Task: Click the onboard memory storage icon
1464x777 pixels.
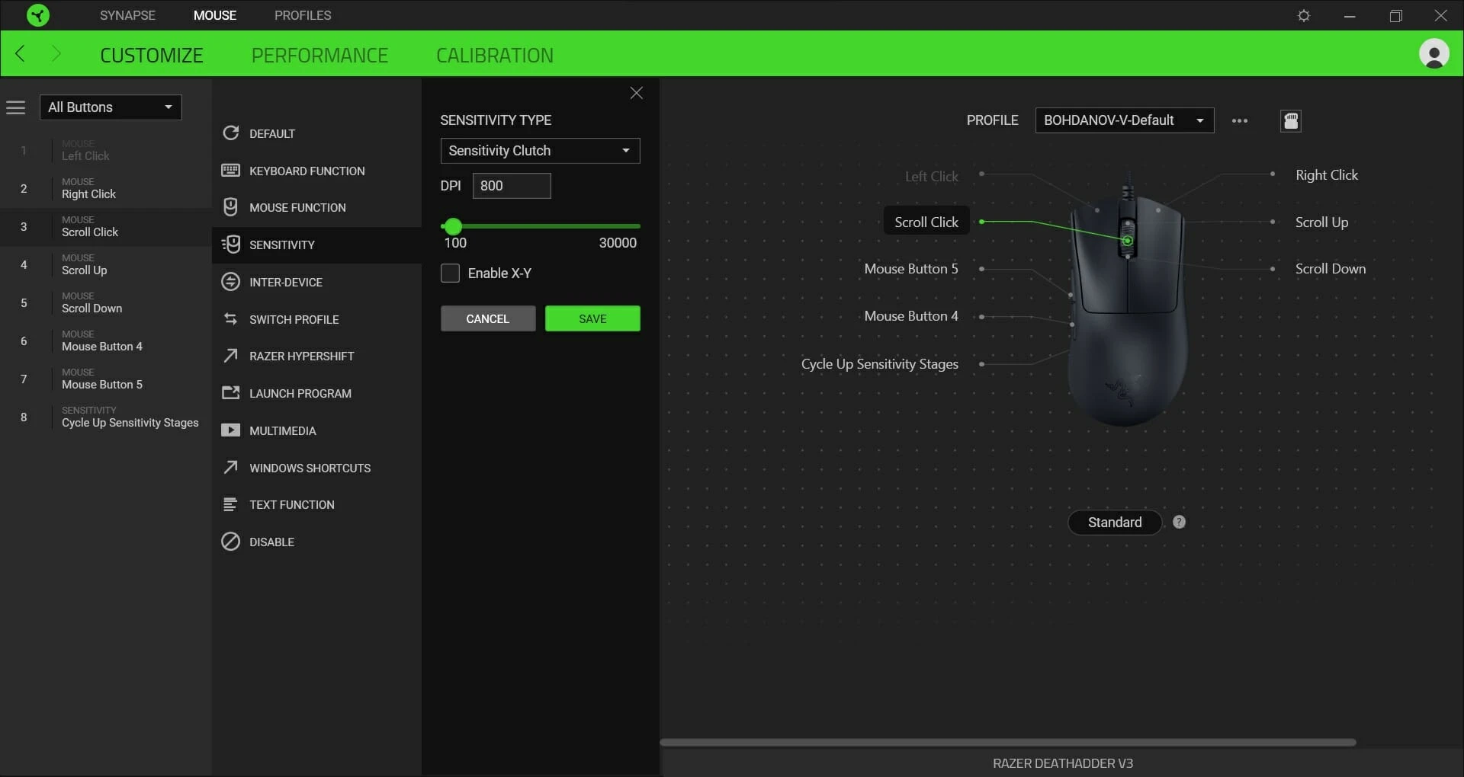Action: (x=1291, y=120)
